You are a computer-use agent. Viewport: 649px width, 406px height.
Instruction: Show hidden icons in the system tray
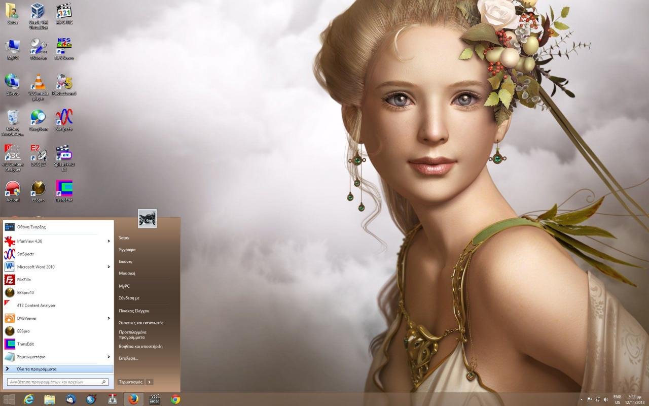click(582, 399)
